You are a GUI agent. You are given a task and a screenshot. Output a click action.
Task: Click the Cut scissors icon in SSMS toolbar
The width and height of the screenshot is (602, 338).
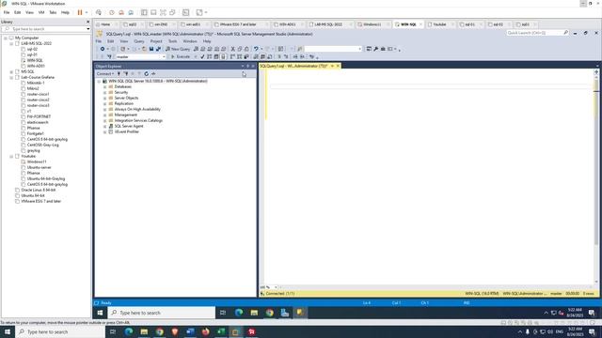(x=232, y=49)
